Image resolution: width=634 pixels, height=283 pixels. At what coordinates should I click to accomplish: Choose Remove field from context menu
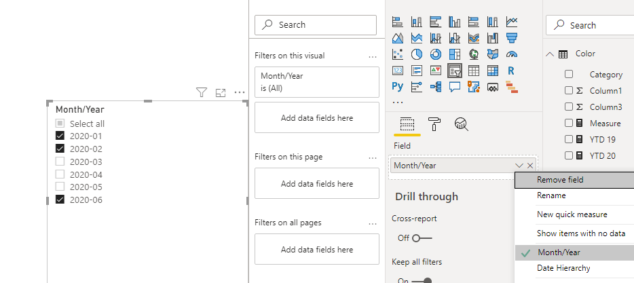tap(574, 180)
